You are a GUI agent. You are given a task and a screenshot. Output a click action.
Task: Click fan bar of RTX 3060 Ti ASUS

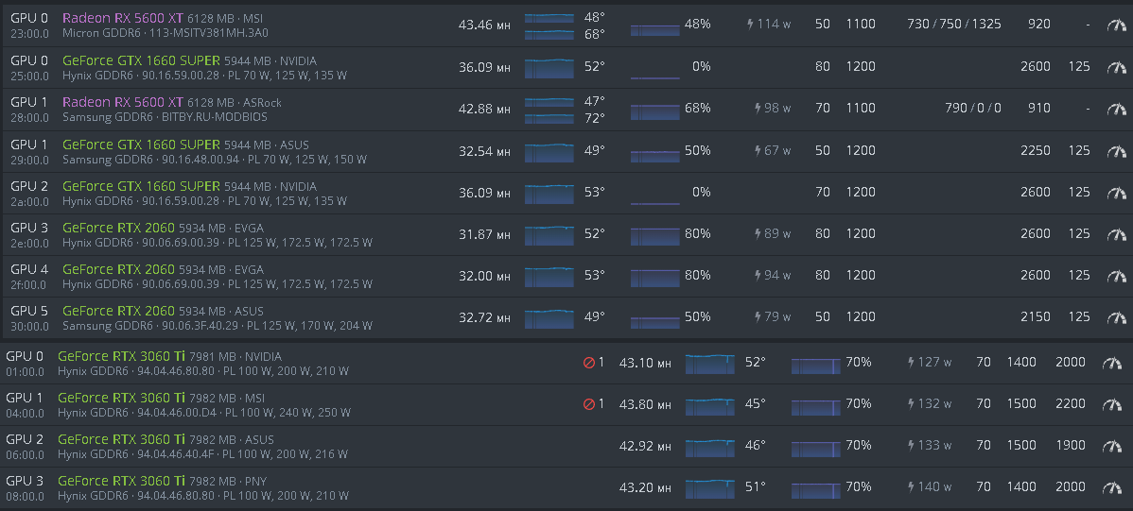tap(815, 446)
